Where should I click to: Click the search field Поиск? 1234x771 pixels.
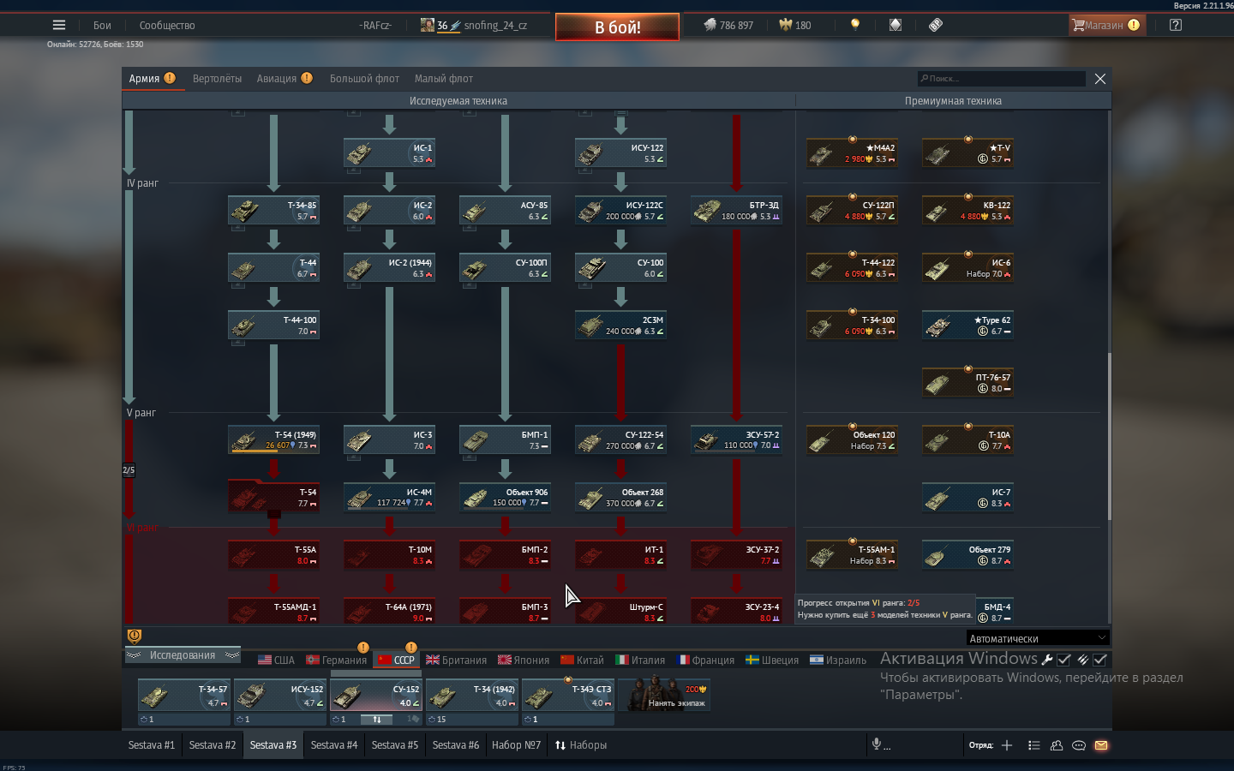(1001, 79)
